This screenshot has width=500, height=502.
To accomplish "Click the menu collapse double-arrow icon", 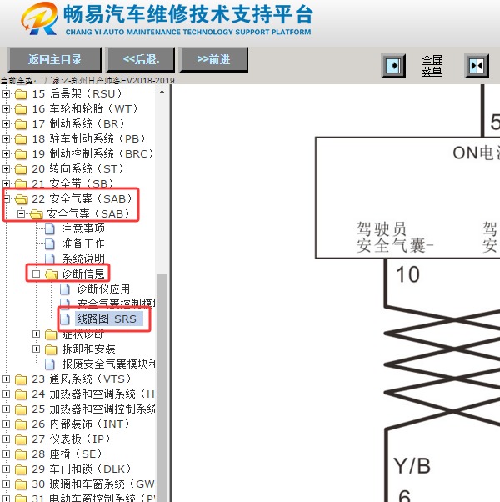I will coord(477,66).
